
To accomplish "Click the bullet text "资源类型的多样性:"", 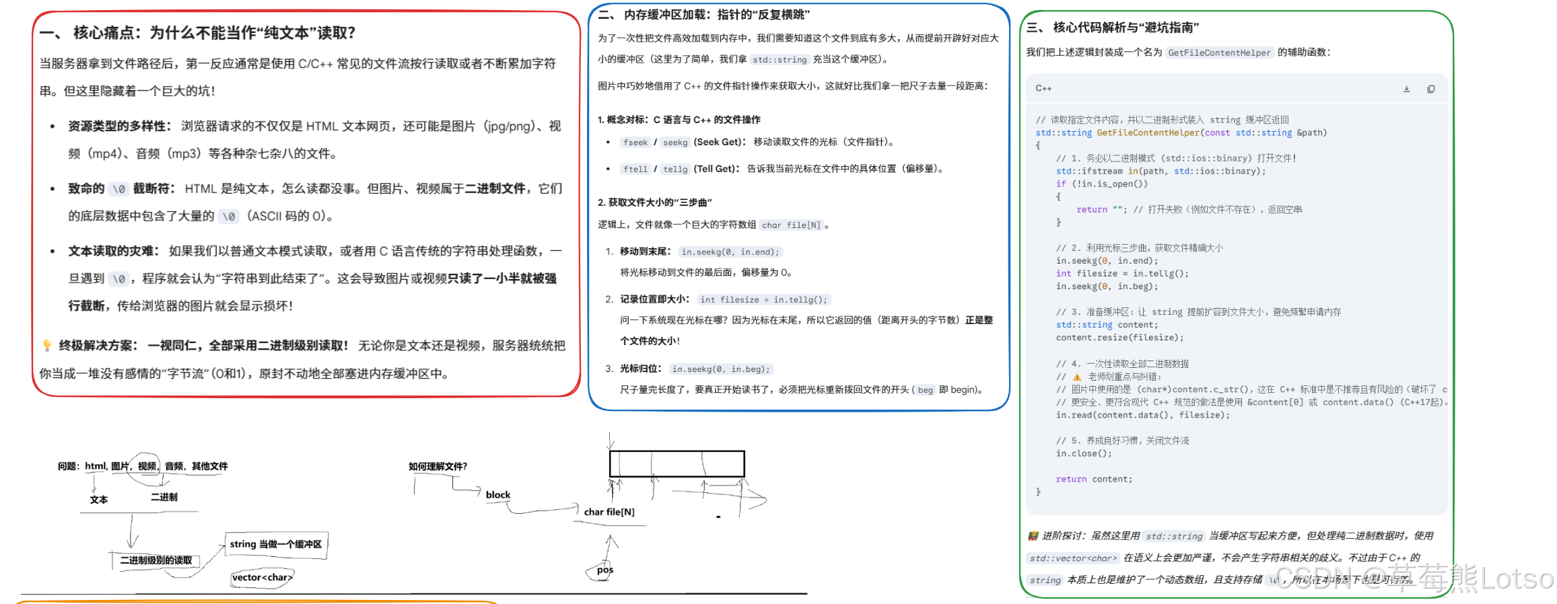I will (120, 126).
